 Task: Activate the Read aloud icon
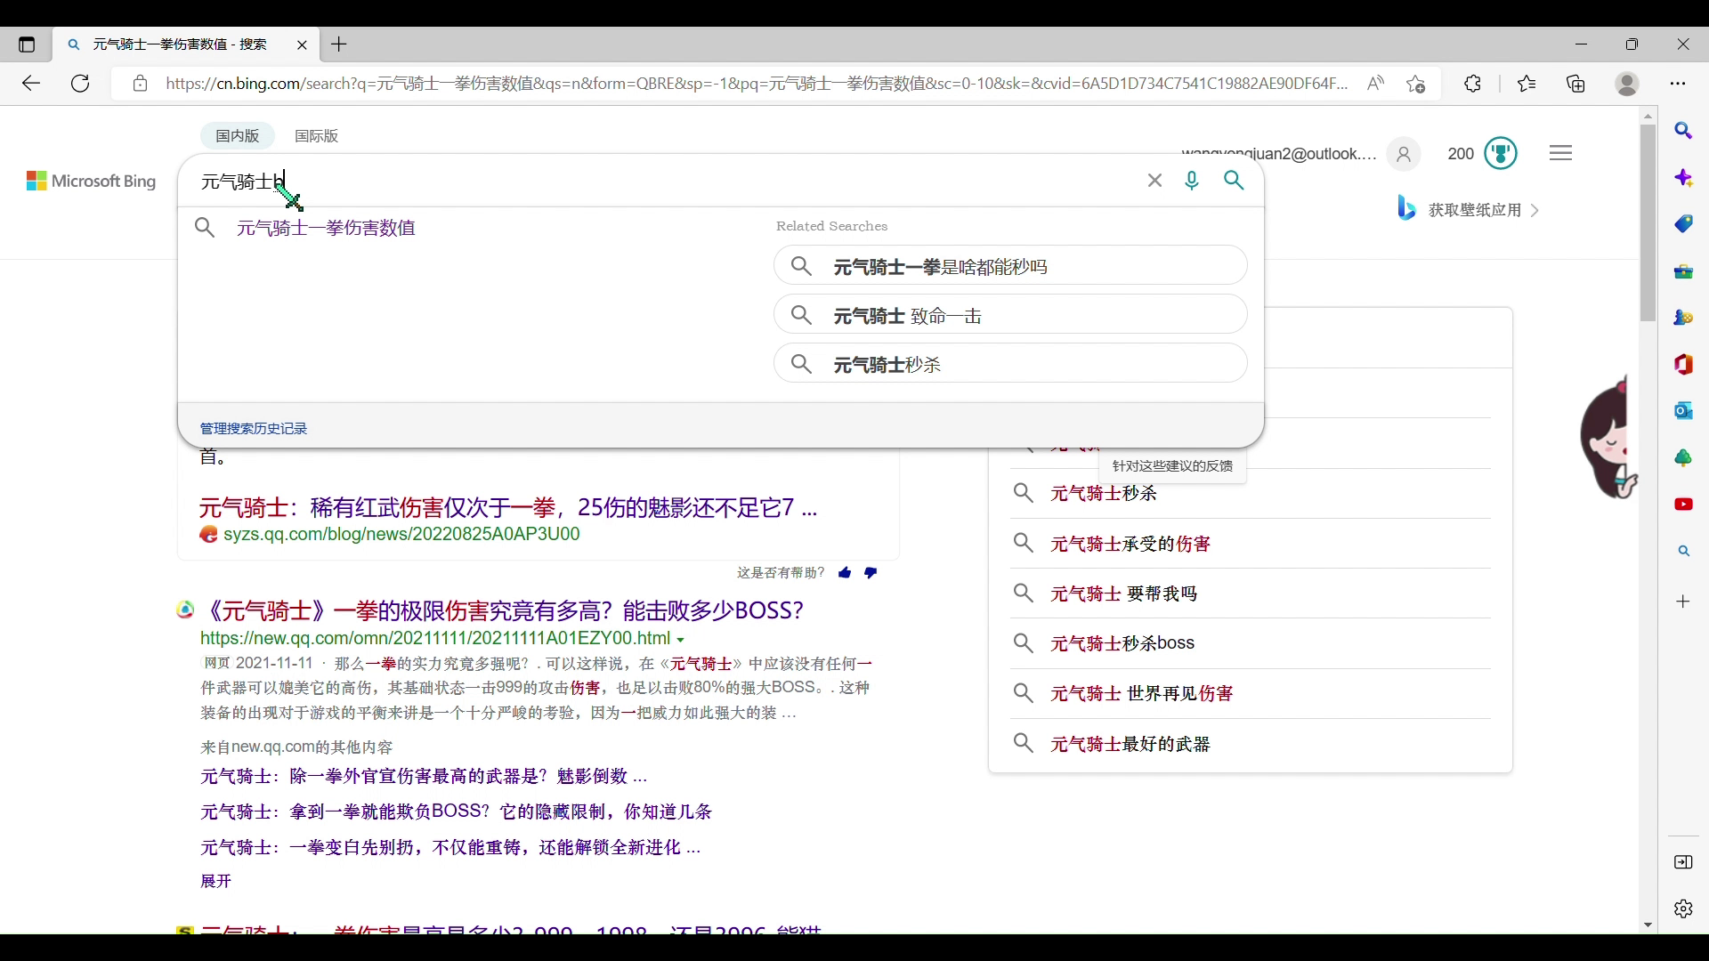(1376, 84)
